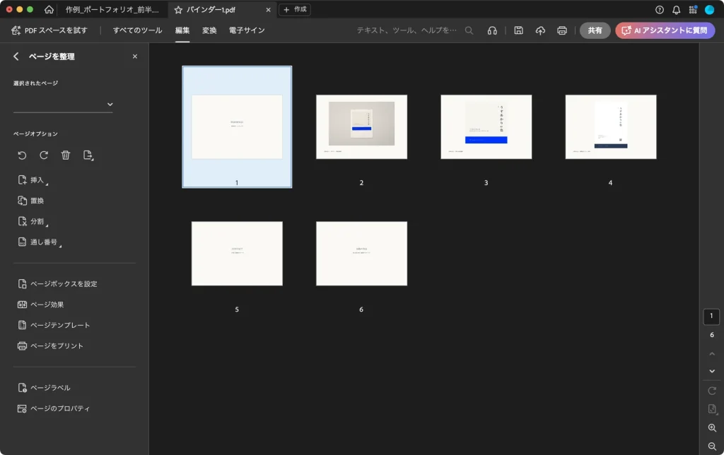Select the 編集 tab
This screenshot has height=455, width=724.
click(182, 30)
